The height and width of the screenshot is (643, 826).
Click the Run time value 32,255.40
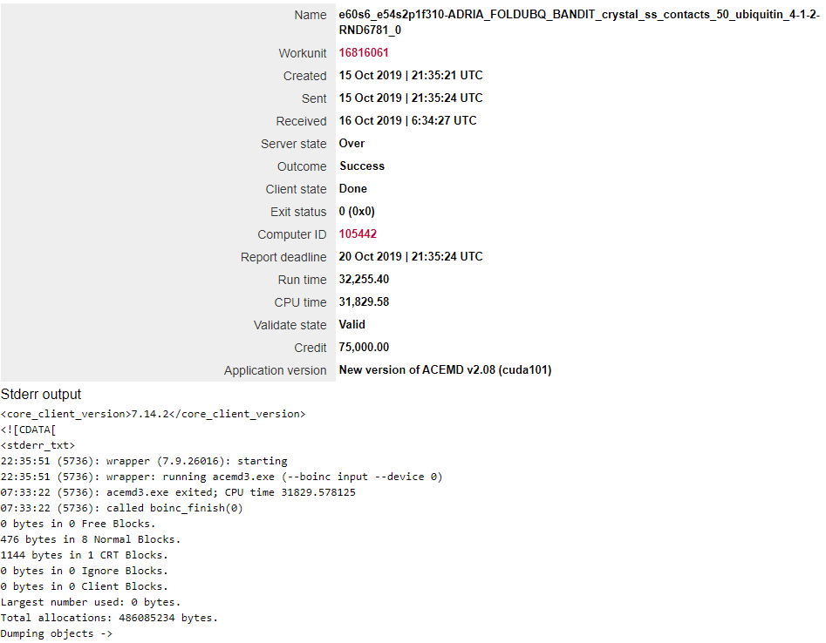pos(364,279)
